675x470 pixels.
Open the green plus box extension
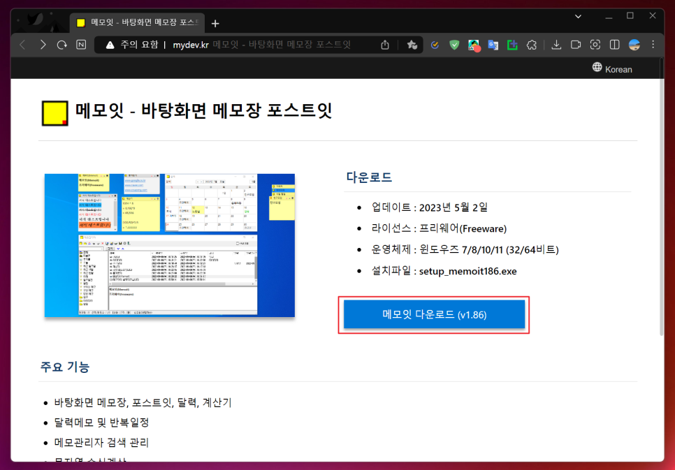pyautogui.click(x=512, y=45)
